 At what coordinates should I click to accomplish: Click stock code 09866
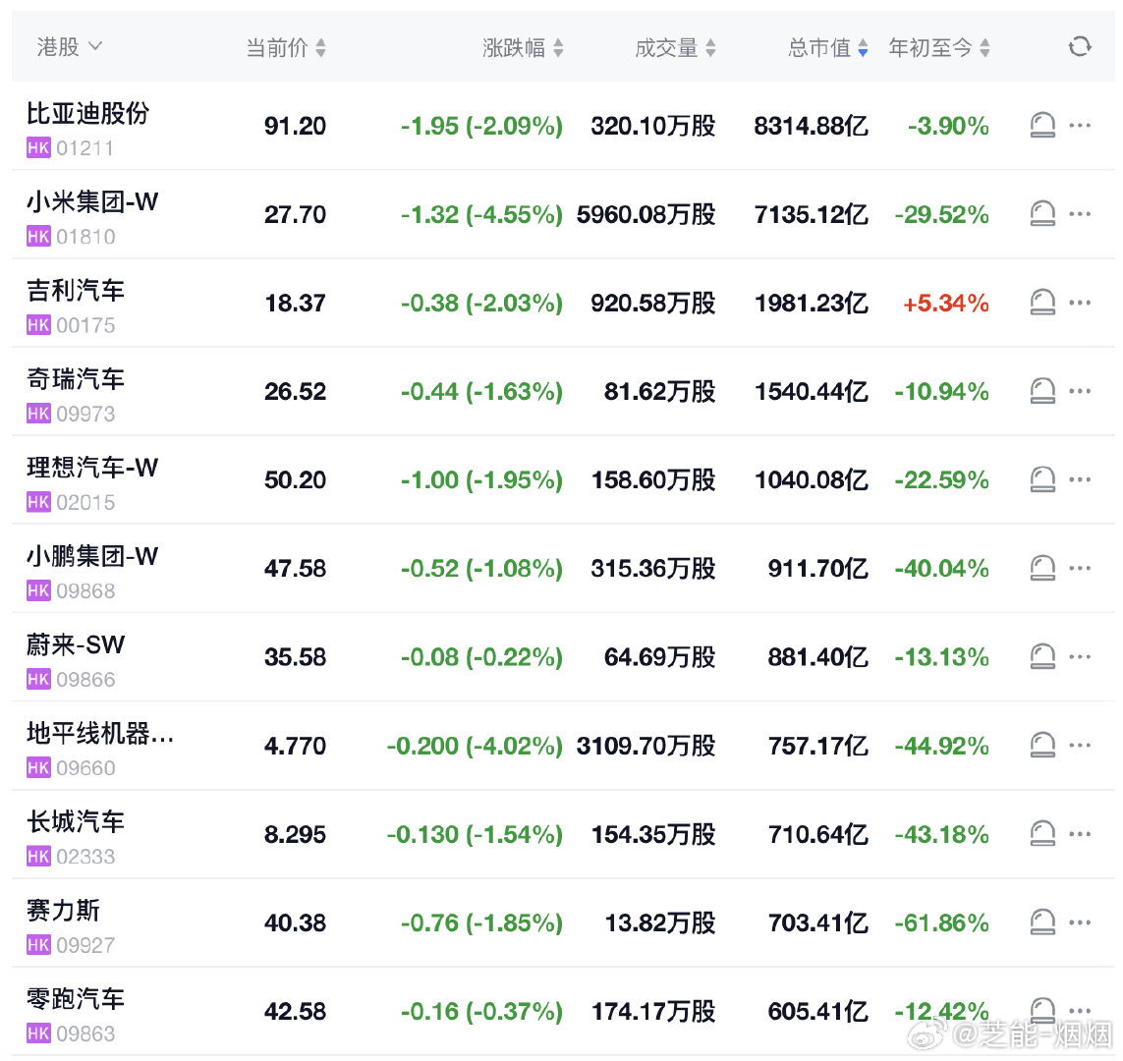coord(85,680)
